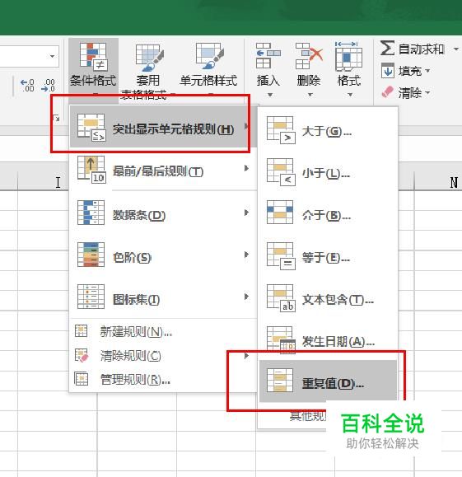The image size is (462, 477).
Task: Expand the 清除规则 submenu arrow
Action: click(246, 356)
